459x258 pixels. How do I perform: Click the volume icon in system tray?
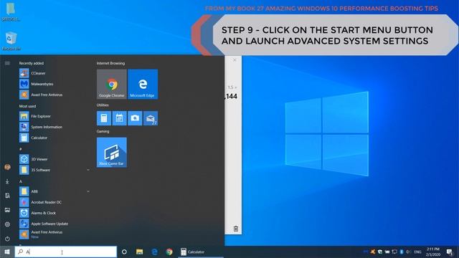(409, 252)
